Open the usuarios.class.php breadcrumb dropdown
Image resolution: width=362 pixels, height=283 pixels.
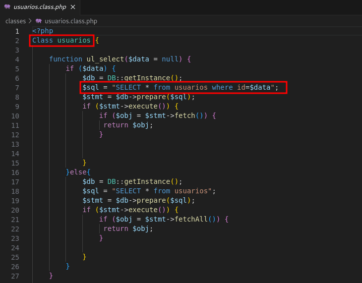click(x=71, y=21)
